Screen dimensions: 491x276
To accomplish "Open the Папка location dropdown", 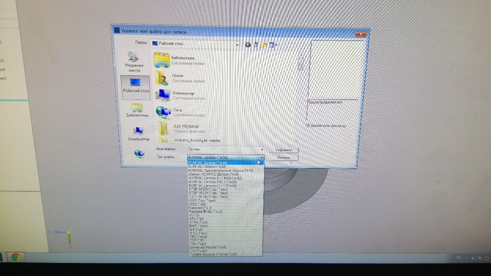I will click(237, 45).
